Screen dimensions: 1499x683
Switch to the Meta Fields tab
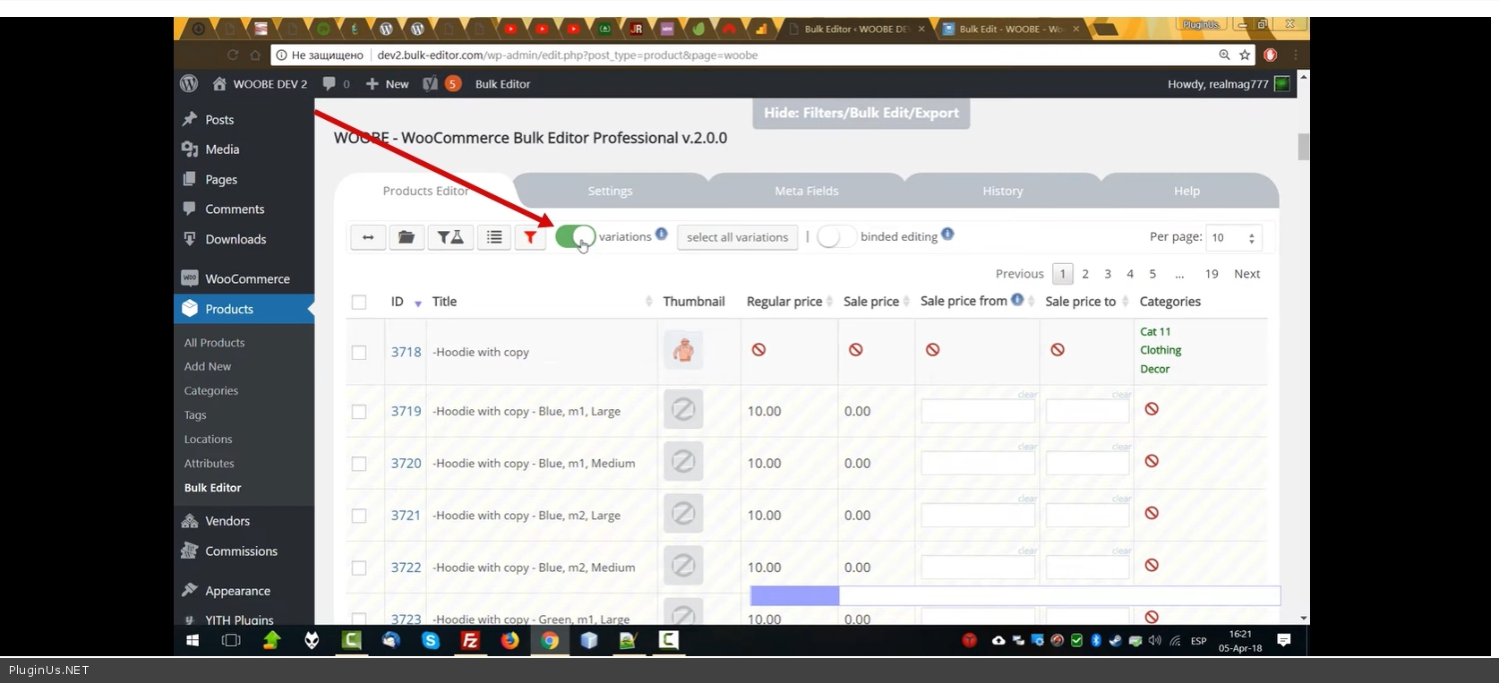point(806,191)
